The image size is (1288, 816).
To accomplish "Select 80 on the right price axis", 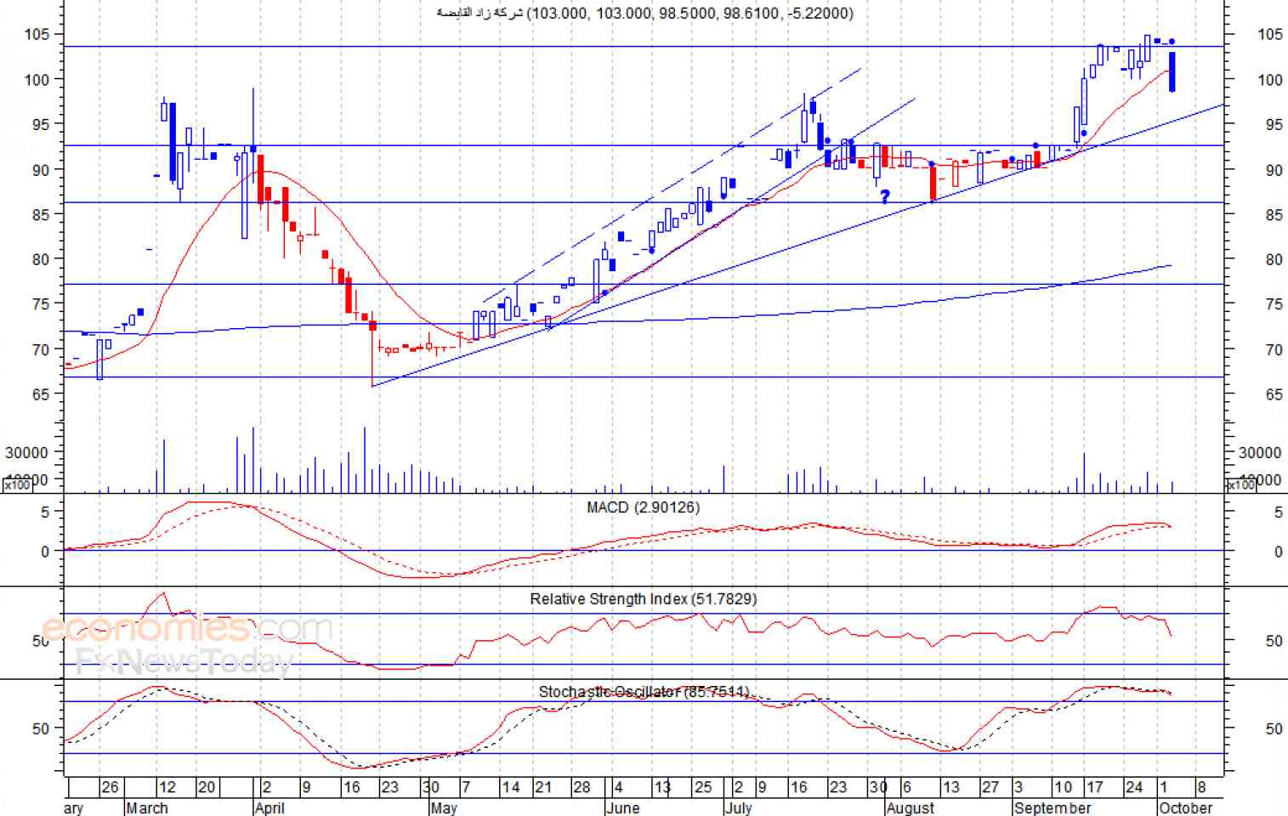I will [x=1274, y=260].
